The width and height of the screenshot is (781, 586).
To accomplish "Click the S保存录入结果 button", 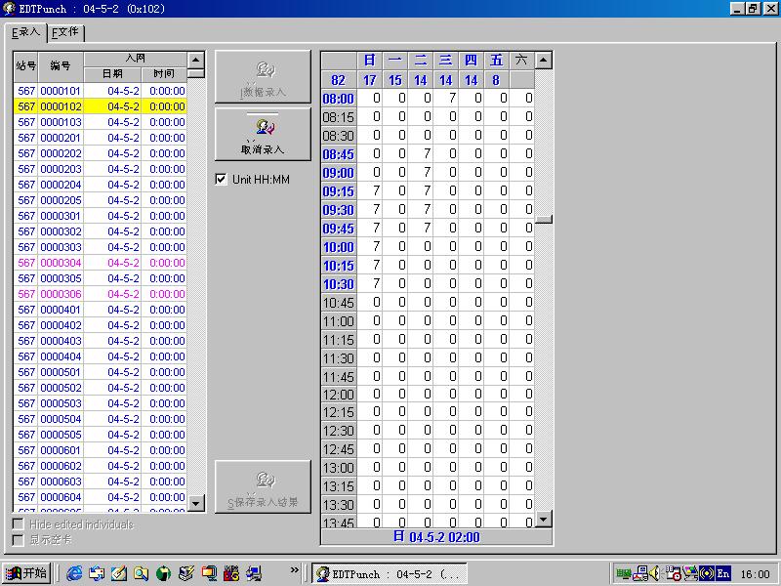I will (x=263, y=487).
